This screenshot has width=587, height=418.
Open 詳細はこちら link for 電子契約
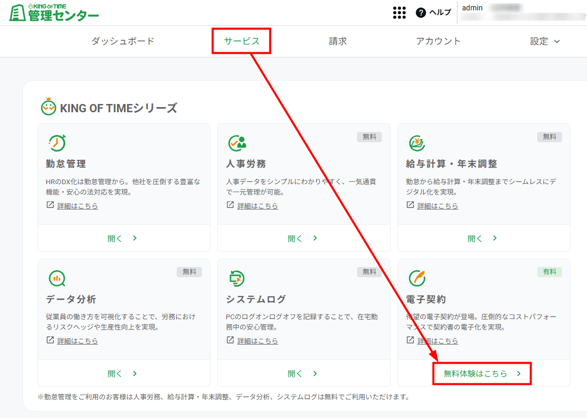pos(438,340)
